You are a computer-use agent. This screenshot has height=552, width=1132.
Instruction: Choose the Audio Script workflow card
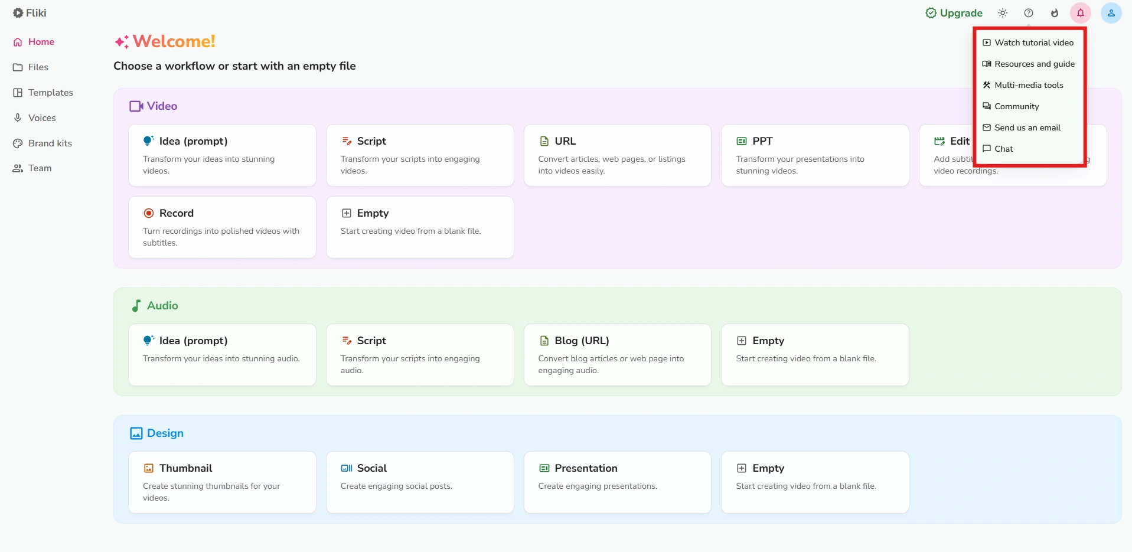pos(420,355)
